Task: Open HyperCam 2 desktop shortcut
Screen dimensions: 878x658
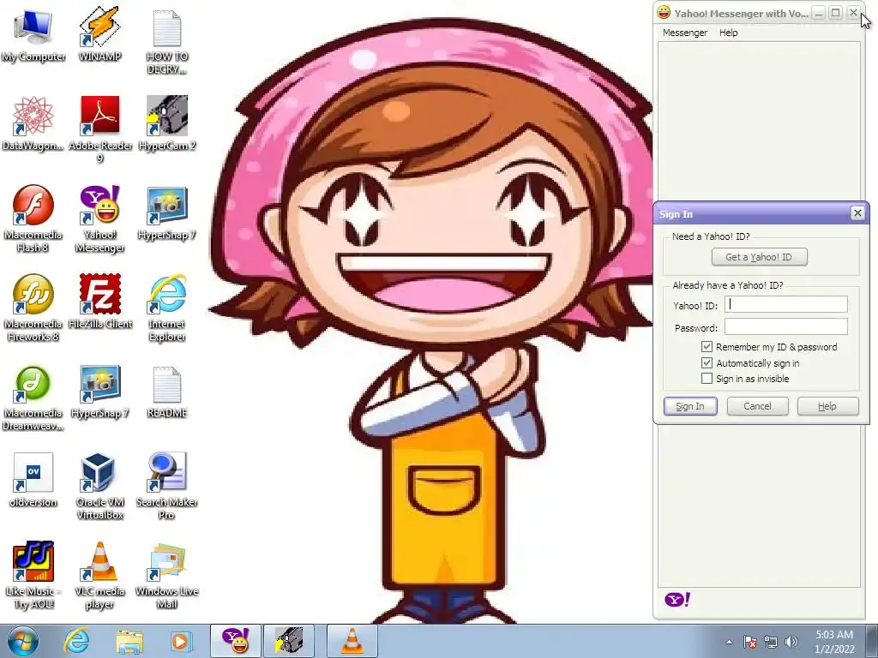Action: 167,123
